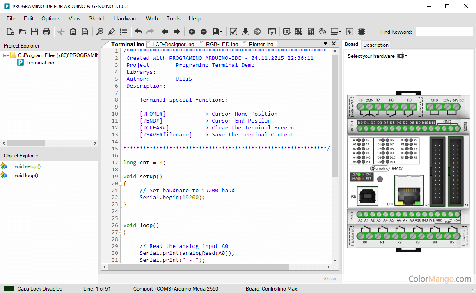Fold the setup() code block at line 20
The image size is (476, 293).
[121, 184]
